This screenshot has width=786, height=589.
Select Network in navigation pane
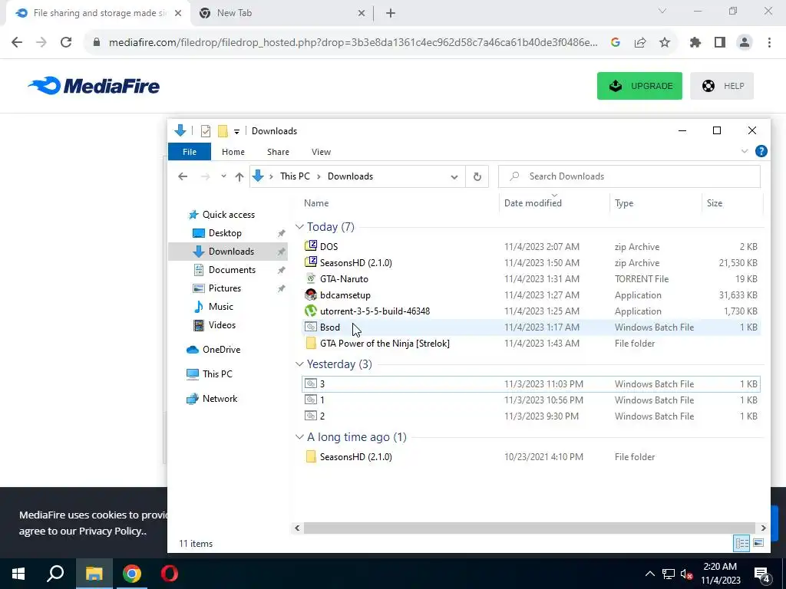click(220, 399)
